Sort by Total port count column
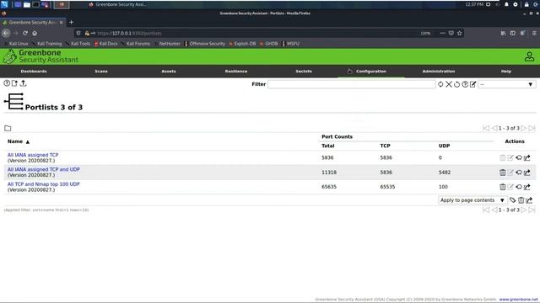The height and width of the screenshot is (303, 540). pyautogui.click(x=328, y=146)
